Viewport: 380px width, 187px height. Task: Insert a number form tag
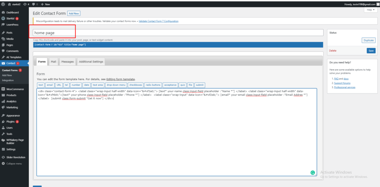click(76, 85)
